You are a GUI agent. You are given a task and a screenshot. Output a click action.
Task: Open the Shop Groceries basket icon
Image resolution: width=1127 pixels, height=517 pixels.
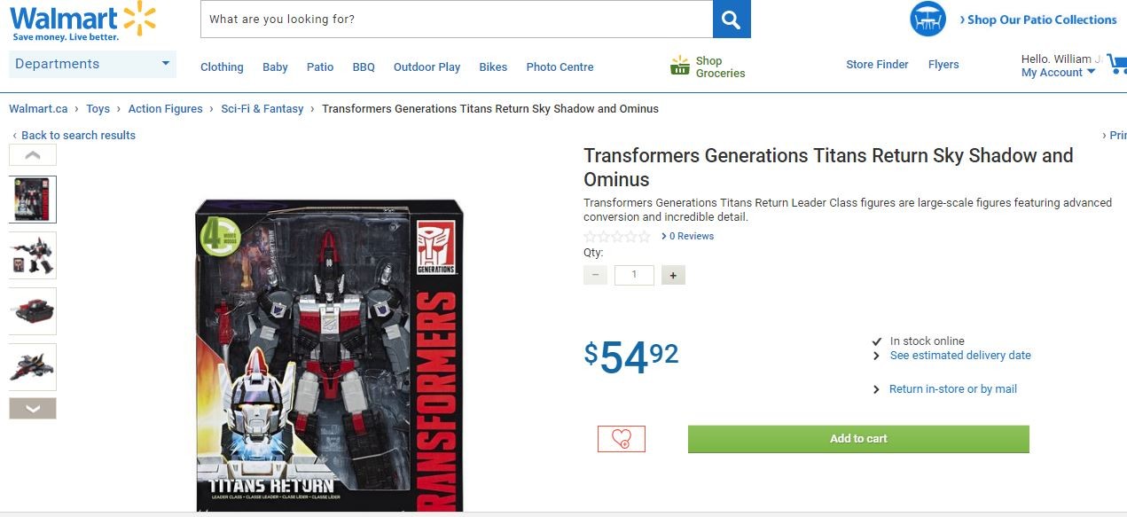(x=680, y=66)
